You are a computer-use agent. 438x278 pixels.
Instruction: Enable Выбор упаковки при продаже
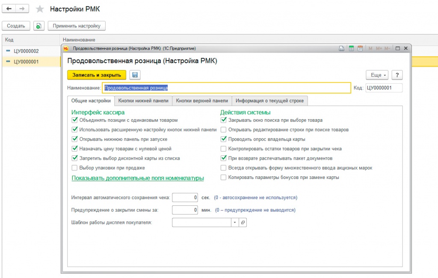click(x=74, y=168)
